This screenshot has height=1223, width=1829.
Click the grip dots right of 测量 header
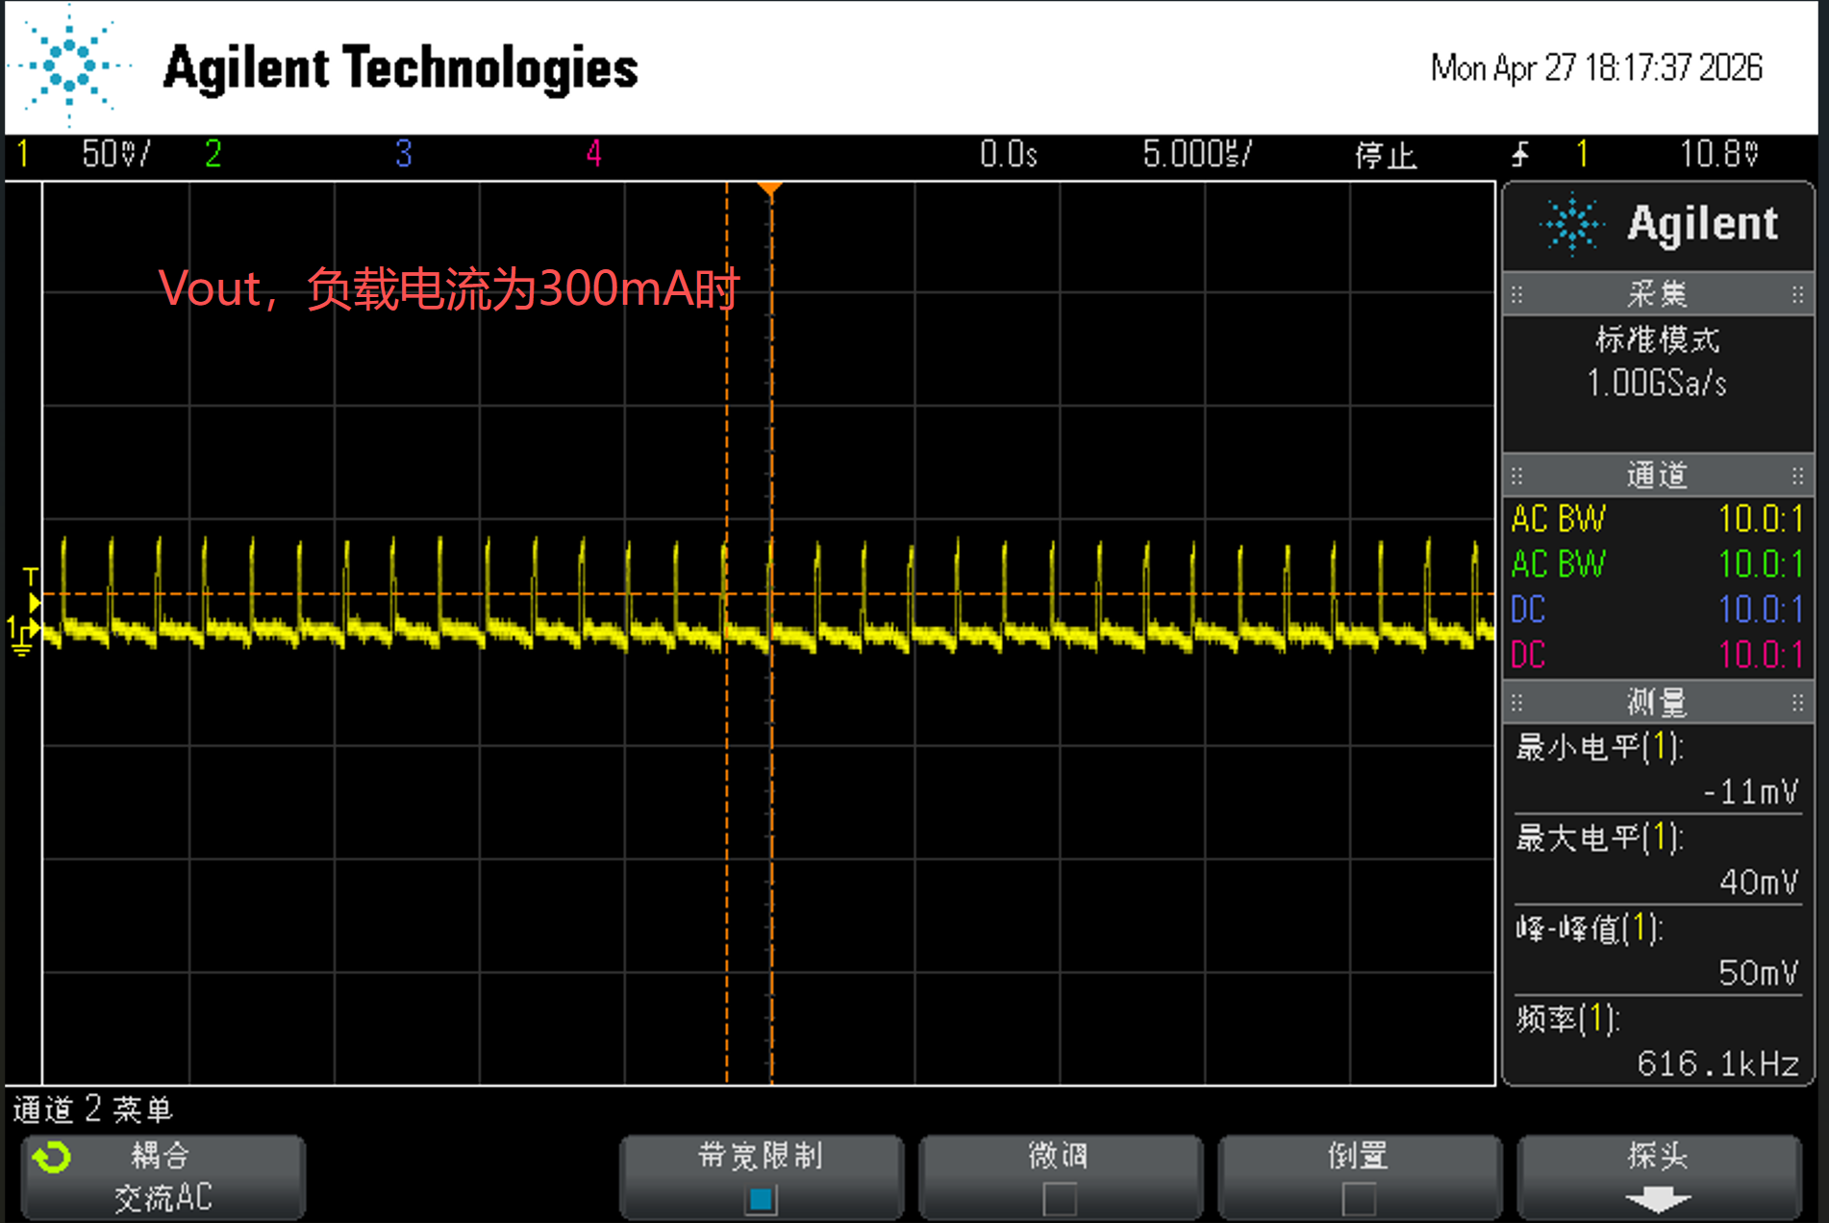(1797, 703)
